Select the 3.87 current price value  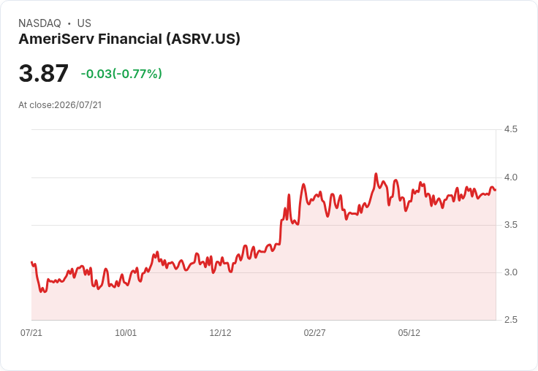coord(44,73)
